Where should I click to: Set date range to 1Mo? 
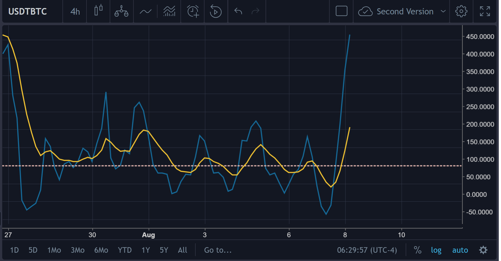pos(54,250)
